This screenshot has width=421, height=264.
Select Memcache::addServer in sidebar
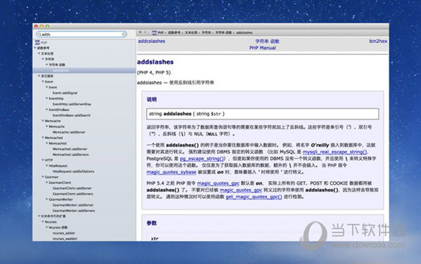pyautogui.click(x=69, y=132)
